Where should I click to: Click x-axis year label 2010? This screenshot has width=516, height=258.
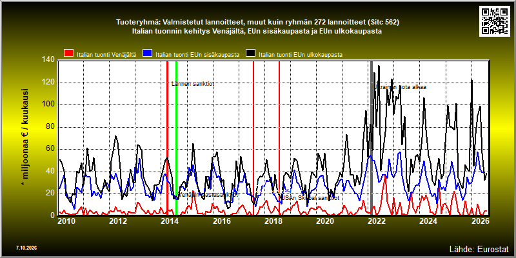coord(66,221)
